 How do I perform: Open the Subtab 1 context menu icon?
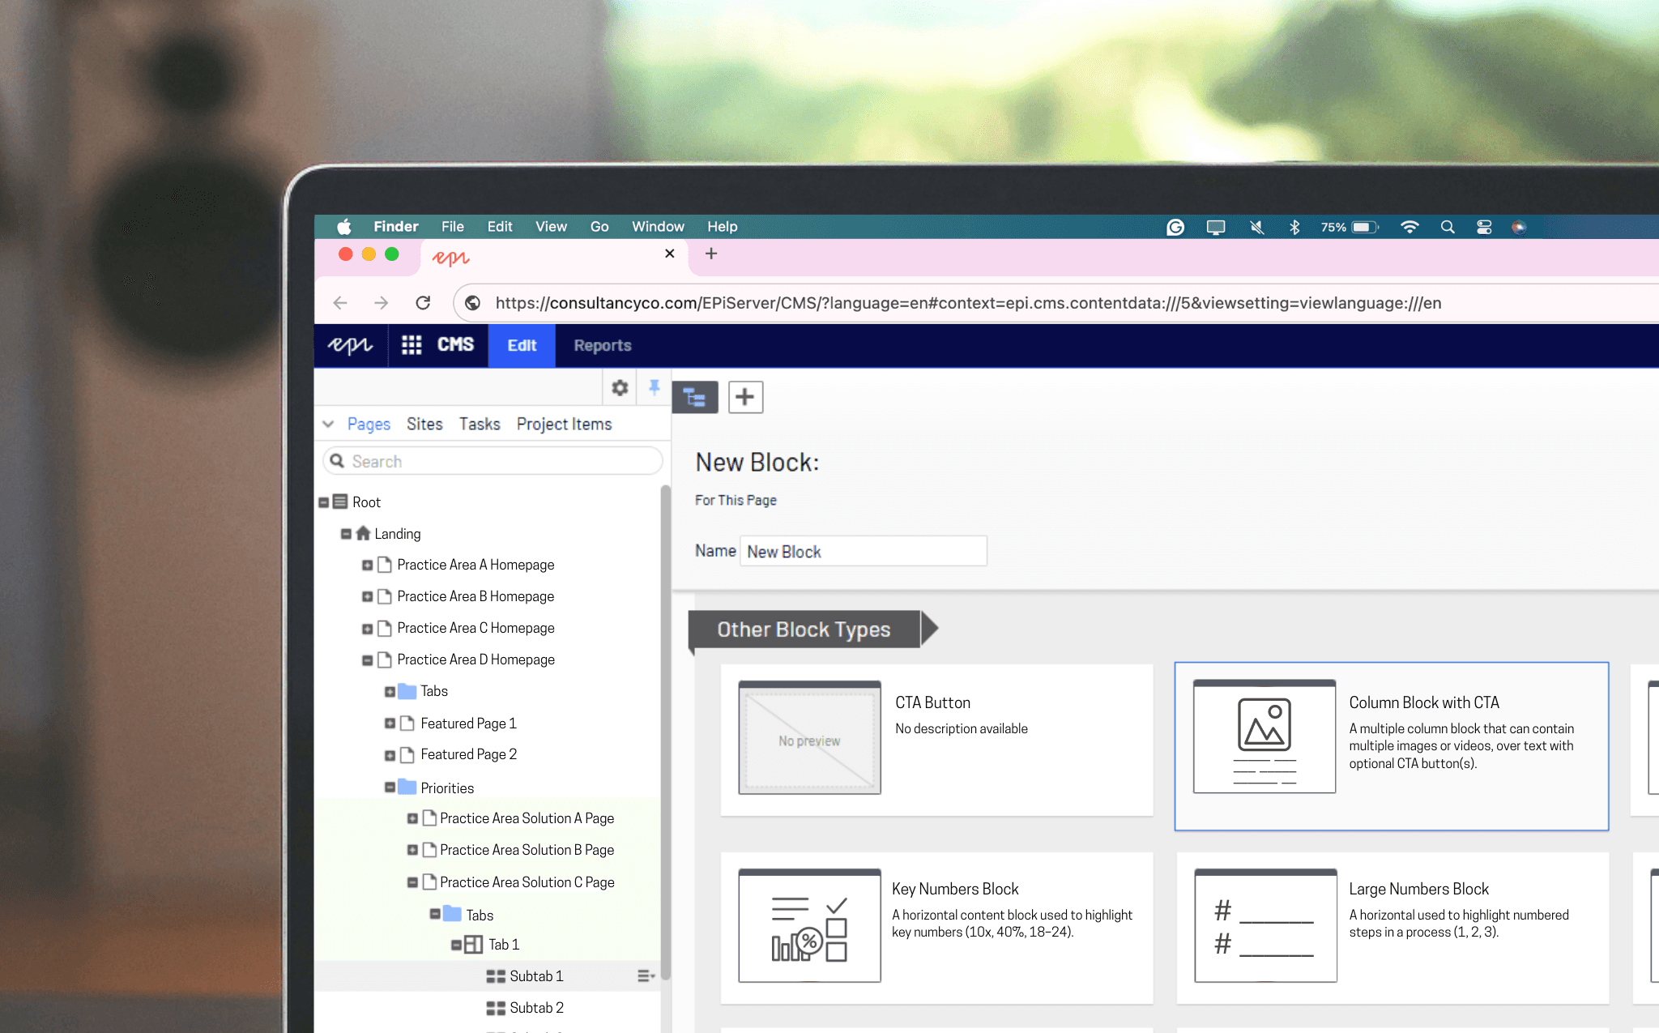click(x=646, y=976)
